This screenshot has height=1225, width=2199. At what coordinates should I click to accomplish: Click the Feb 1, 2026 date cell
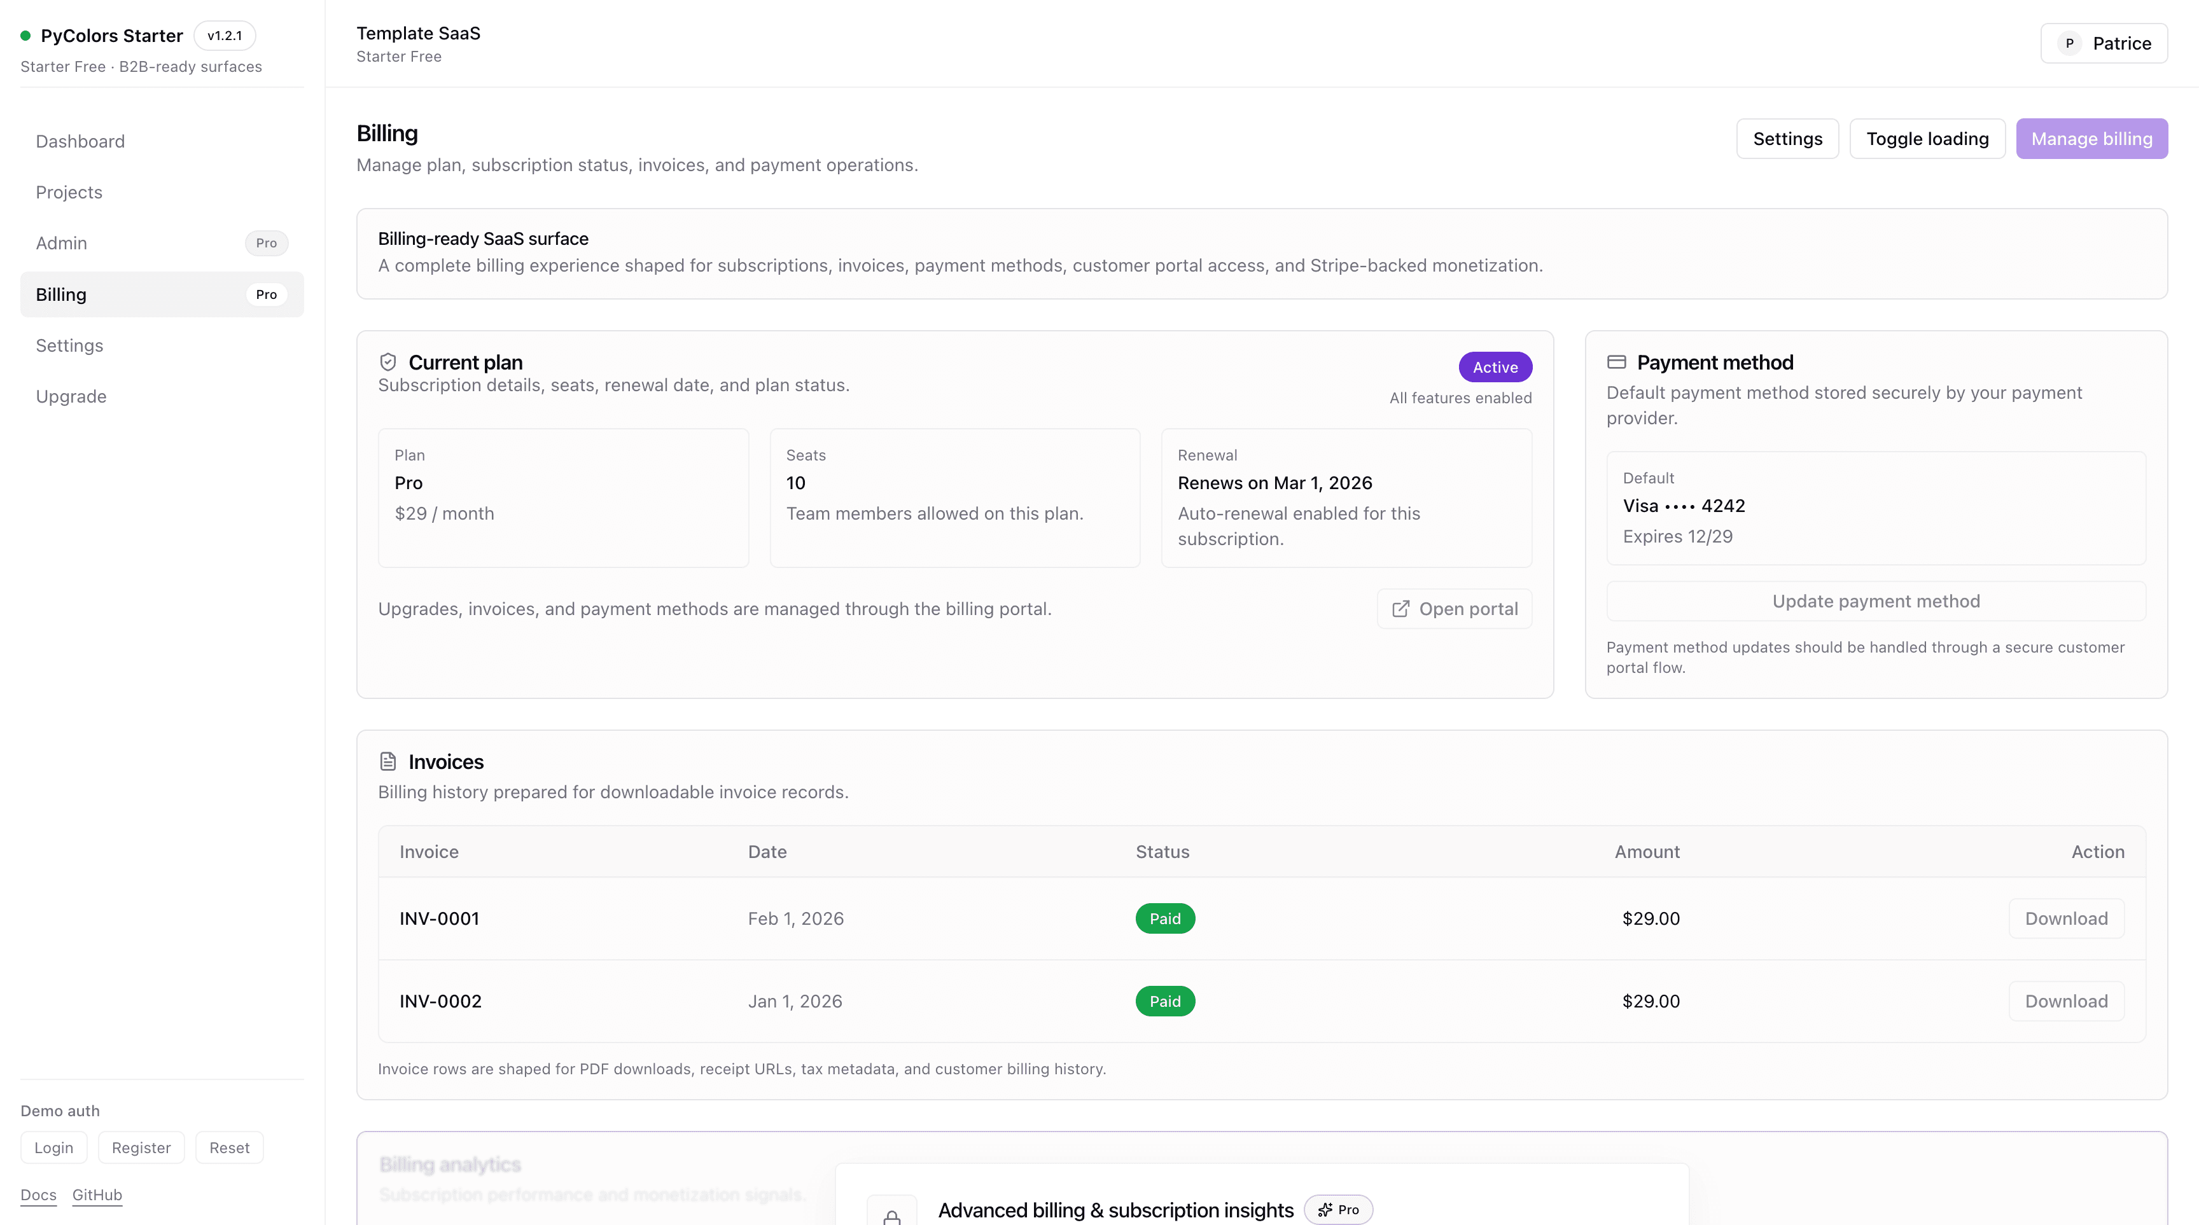(x=795, y=918)
